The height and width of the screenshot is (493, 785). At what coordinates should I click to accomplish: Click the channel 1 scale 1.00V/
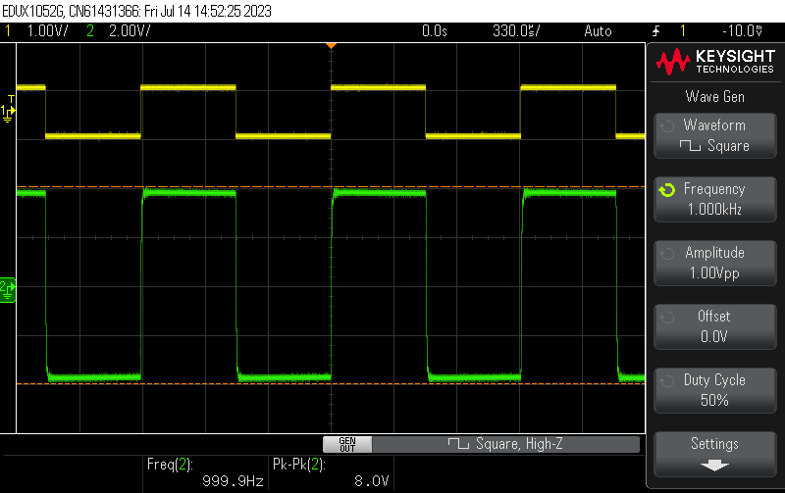tap(47, 31)
